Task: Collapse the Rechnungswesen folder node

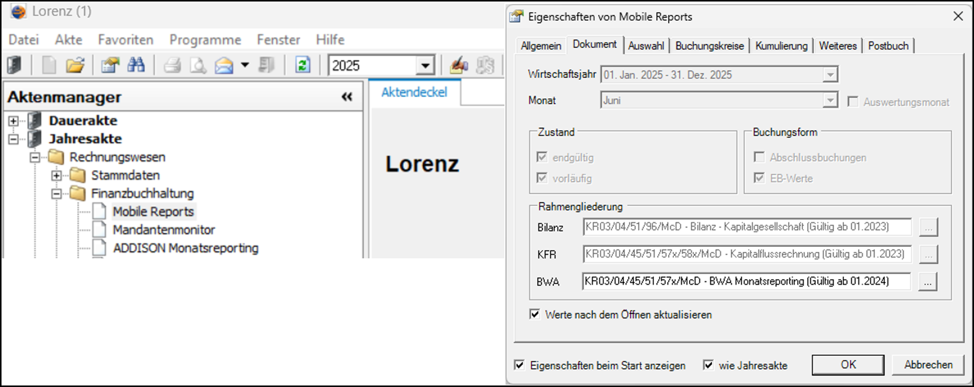Action: (x=35, y=157)
